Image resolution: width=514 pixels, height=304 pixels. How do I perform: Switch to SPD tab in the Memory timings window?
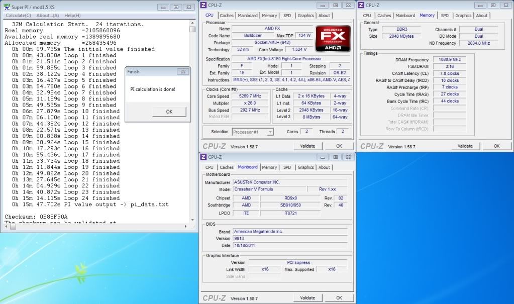[445, 16]
